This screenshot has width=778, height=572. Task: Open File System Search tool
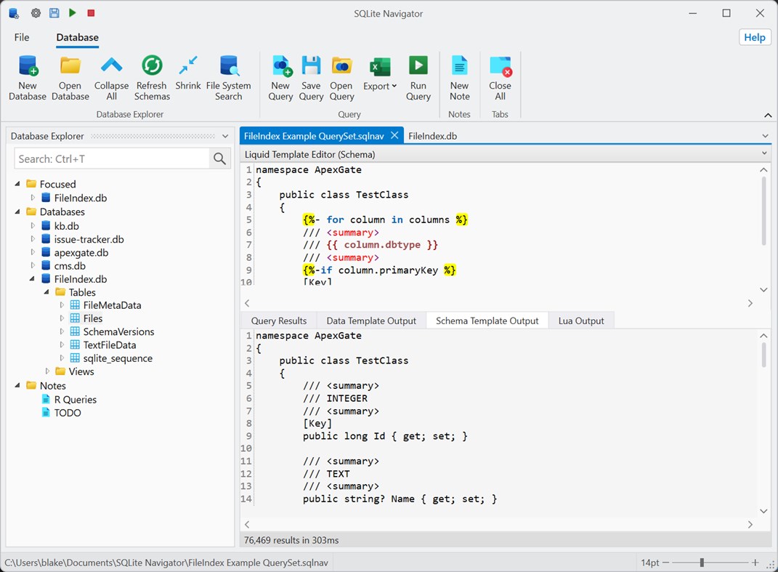click(x=228, y=78)
